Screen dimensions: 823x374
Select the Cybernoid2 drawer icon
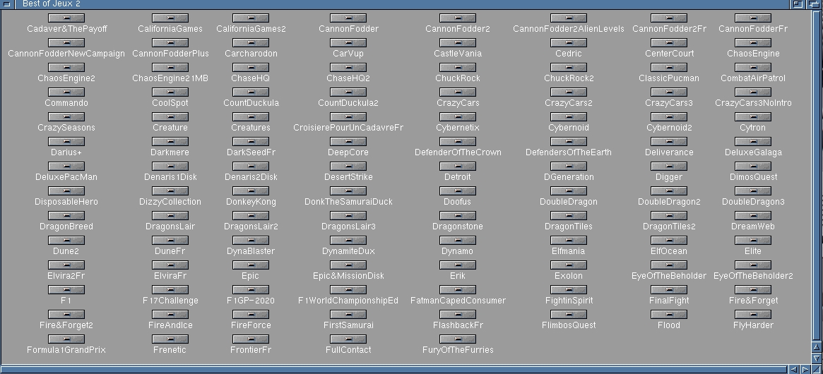669,116
